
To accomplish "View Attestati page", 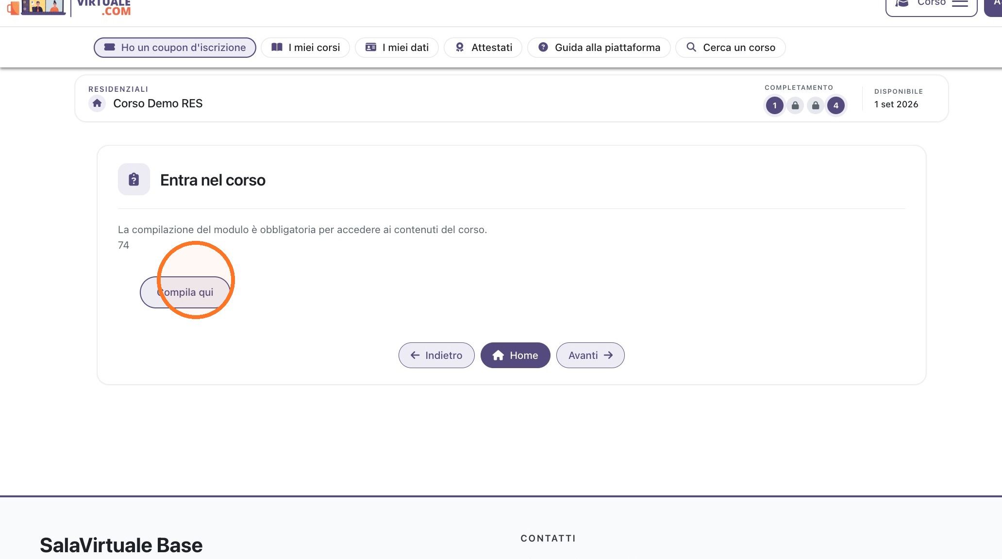I will pyautogui.click(x=483, y=48).
